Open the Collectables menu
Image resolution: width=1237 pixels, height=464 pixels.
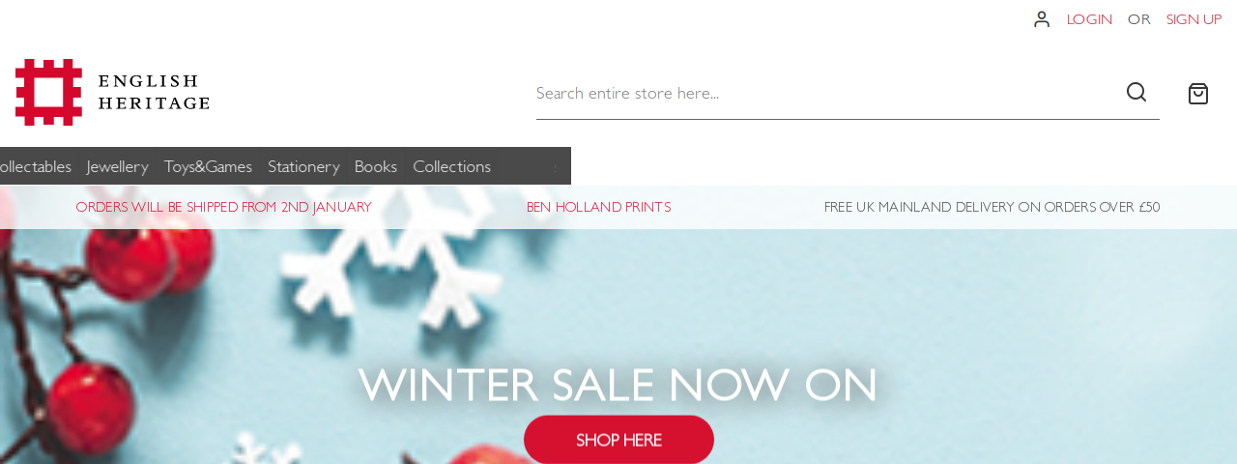pos(35,166)
